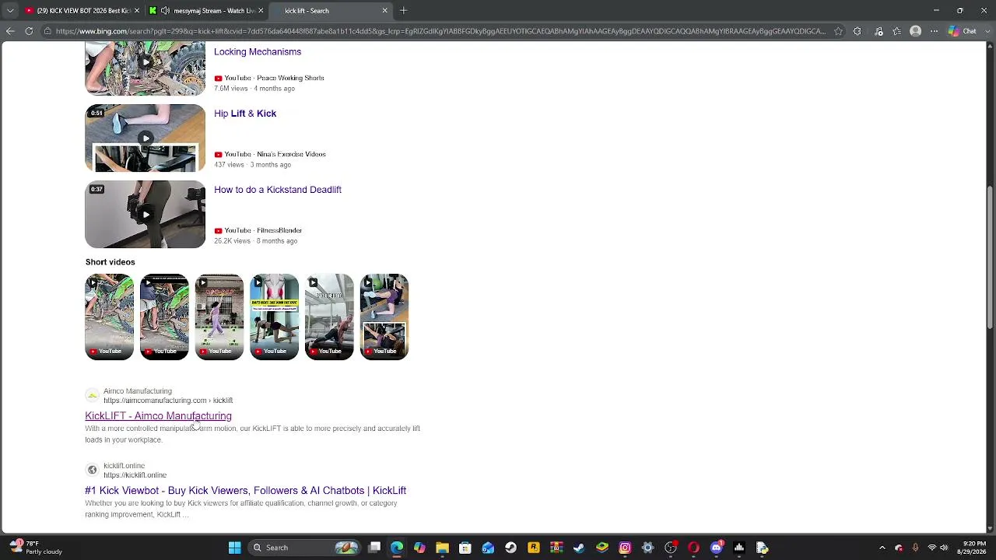The image size is (996, 560).
Task: Open Task View from the taskbar
Action: [374, 548]
